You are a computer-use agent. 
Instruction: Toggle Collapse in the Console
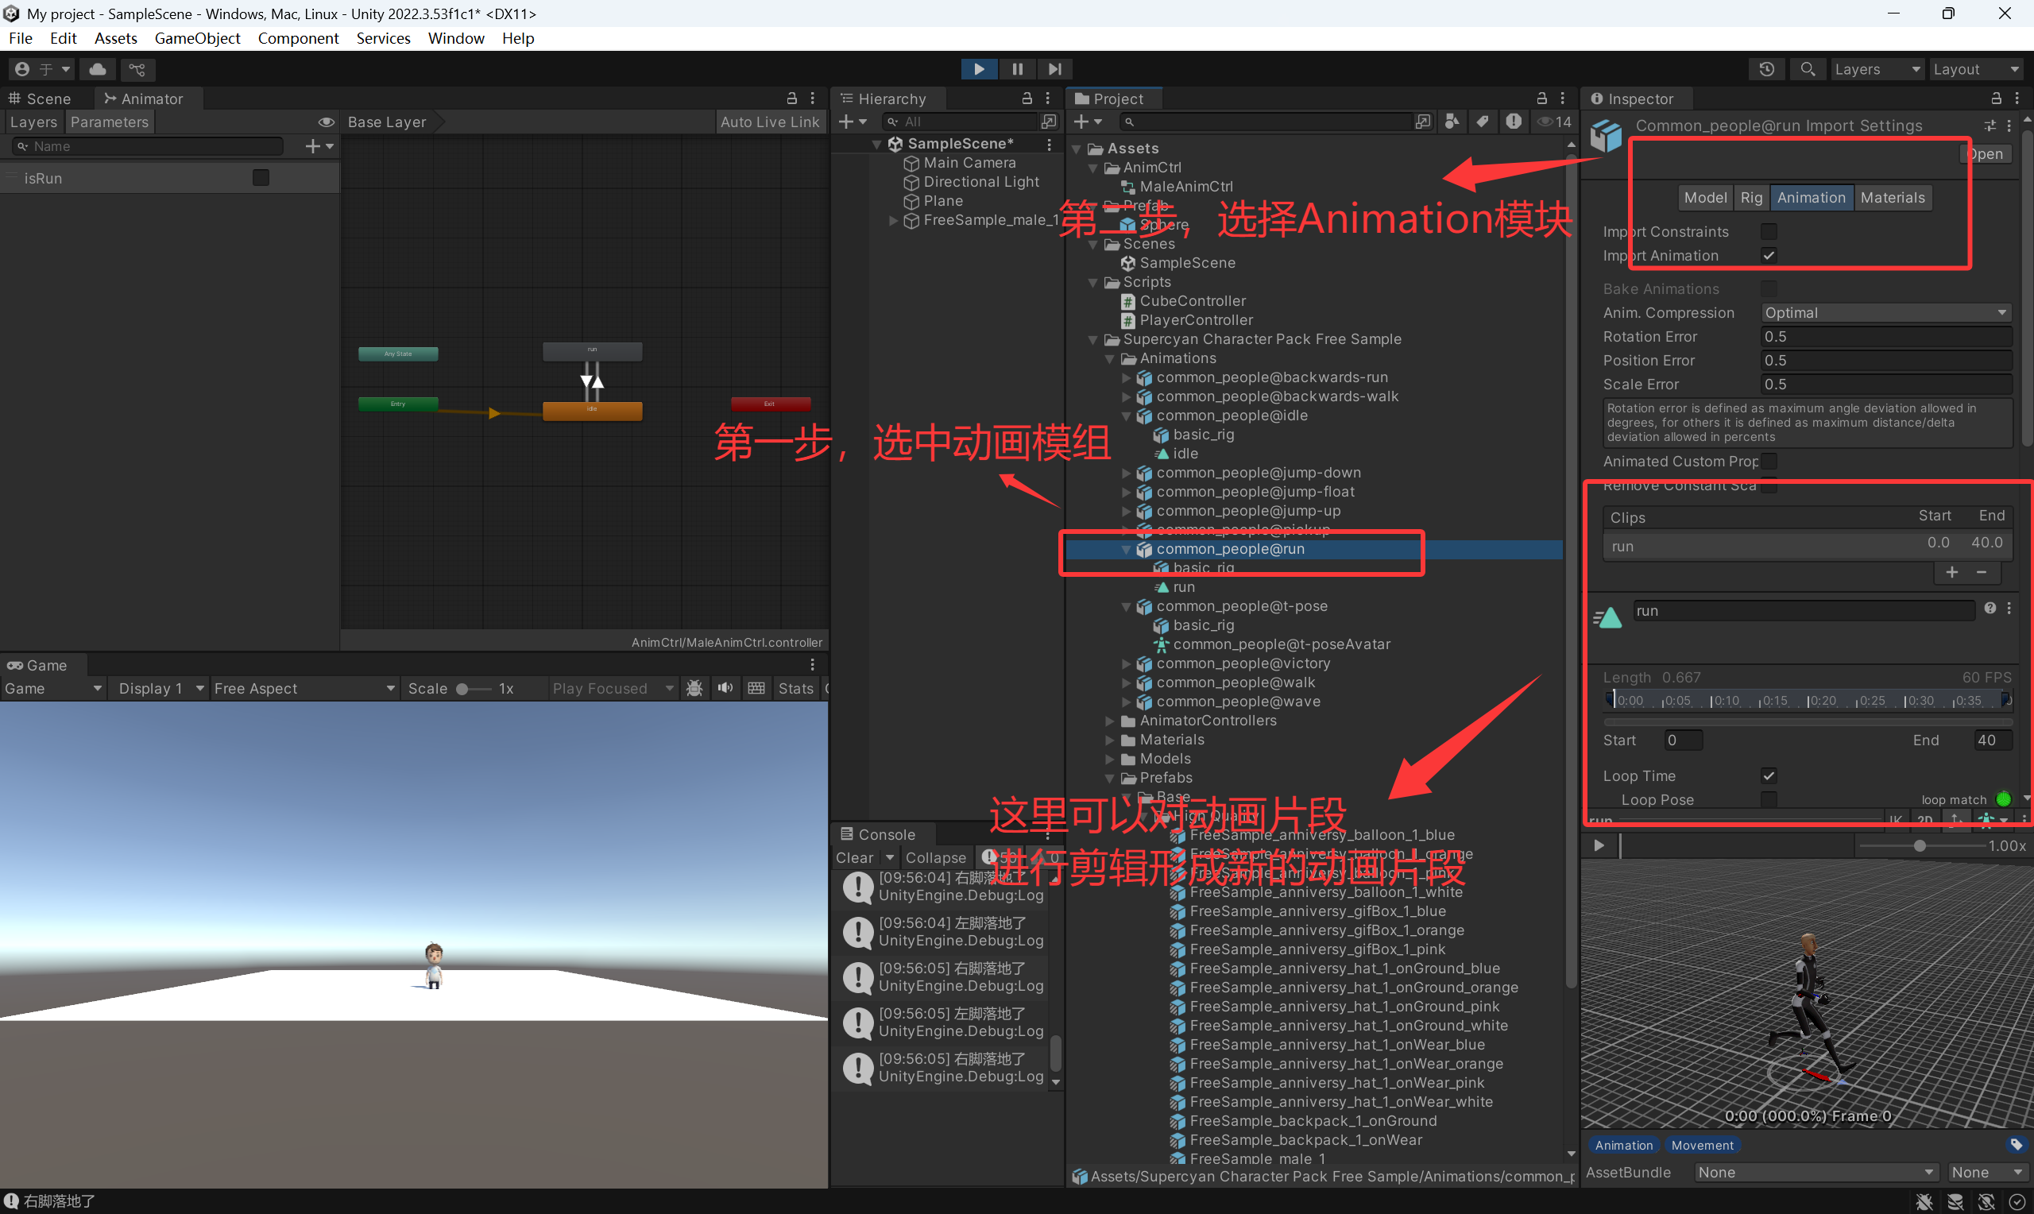coord(936,857)
